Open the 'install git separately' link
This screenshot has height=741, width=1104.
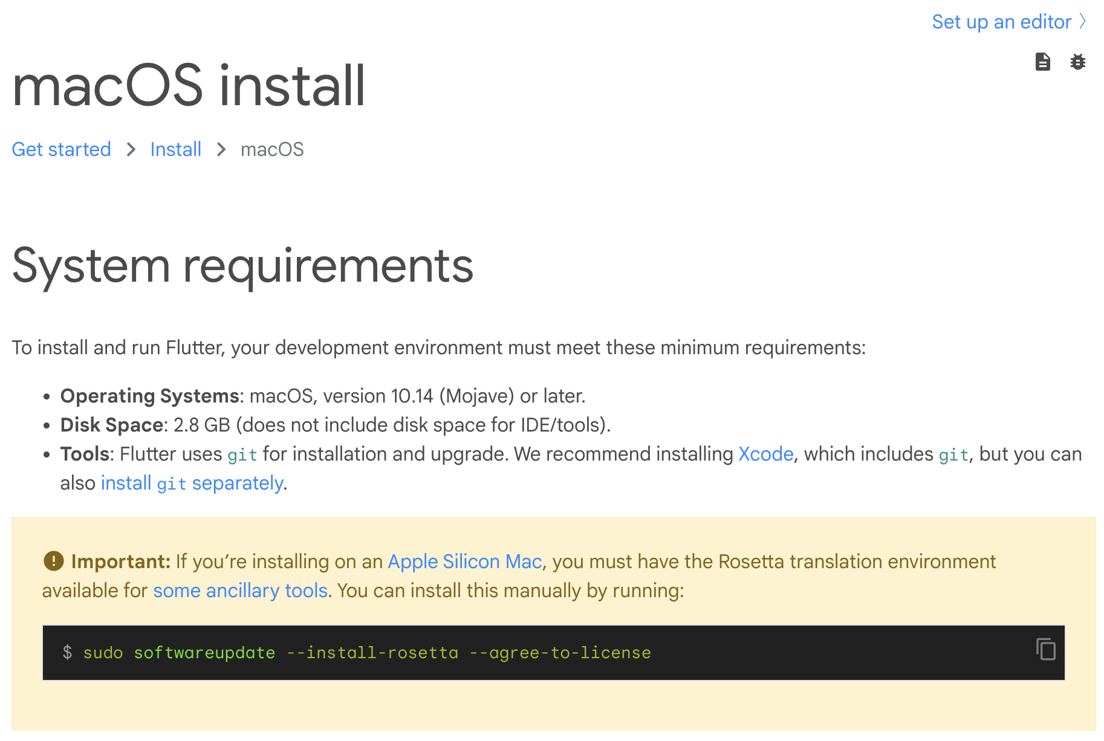[x=192, y=483]
